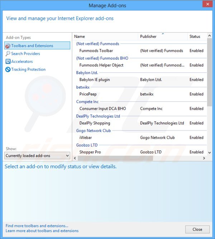Click Enabled status of iWebar row
The image size is (215, 239).
[x=196, y=137]
